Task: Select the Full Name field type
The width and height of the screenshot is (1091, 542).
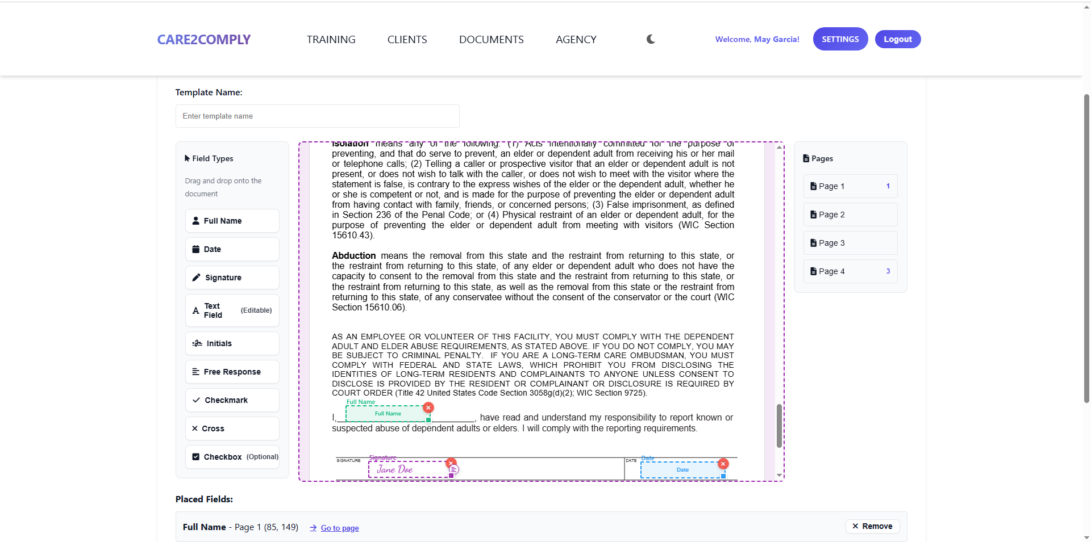Action: click(x=232, y=221)
